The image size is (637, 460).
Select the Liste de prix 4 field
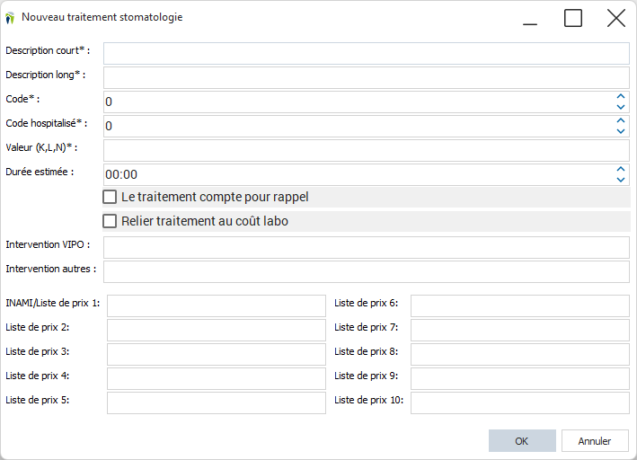point(217,379)
